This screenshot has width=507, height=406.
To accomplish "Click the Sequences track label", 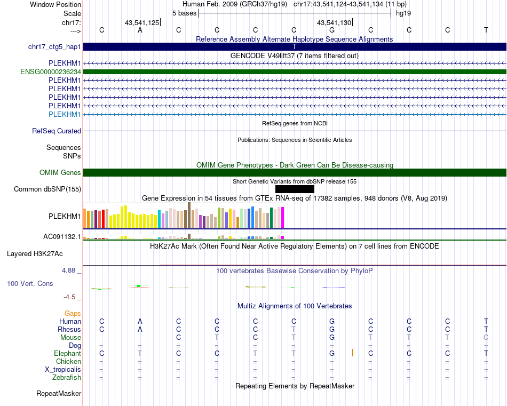I will point(64,147).
